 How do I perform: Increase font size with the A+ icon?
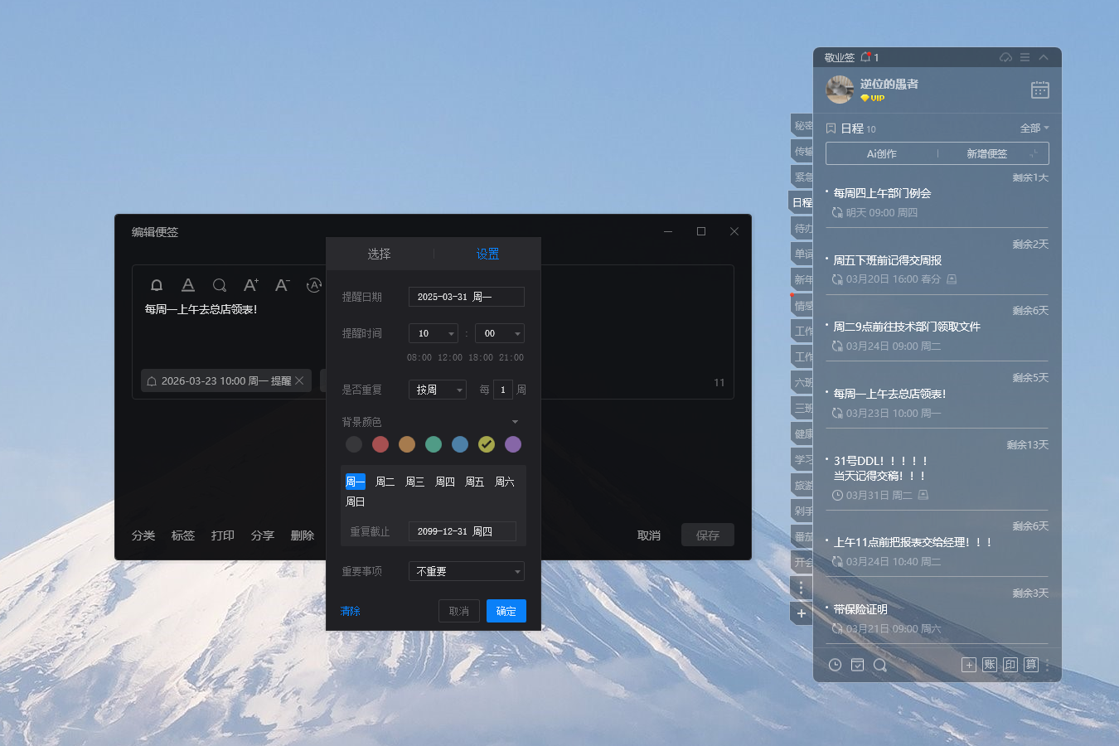250,285
